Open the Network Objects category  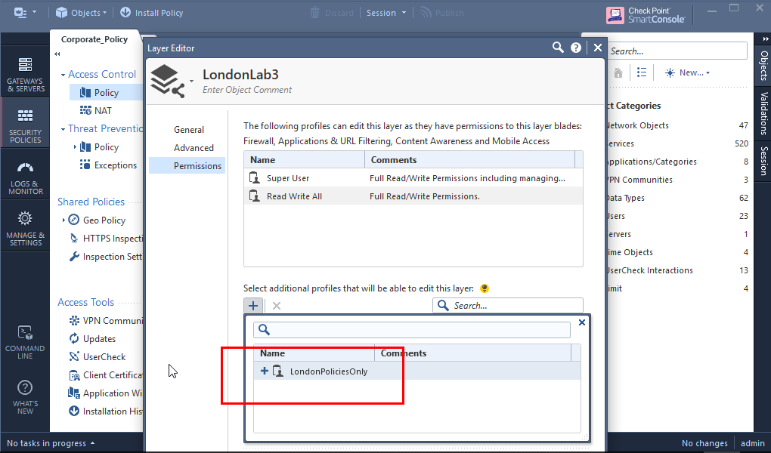677,125
